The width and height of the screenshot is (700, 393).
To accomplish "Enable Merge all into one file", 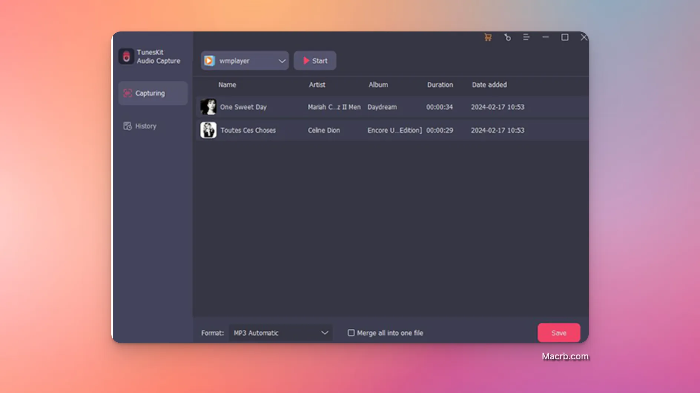I will [351, 333].
